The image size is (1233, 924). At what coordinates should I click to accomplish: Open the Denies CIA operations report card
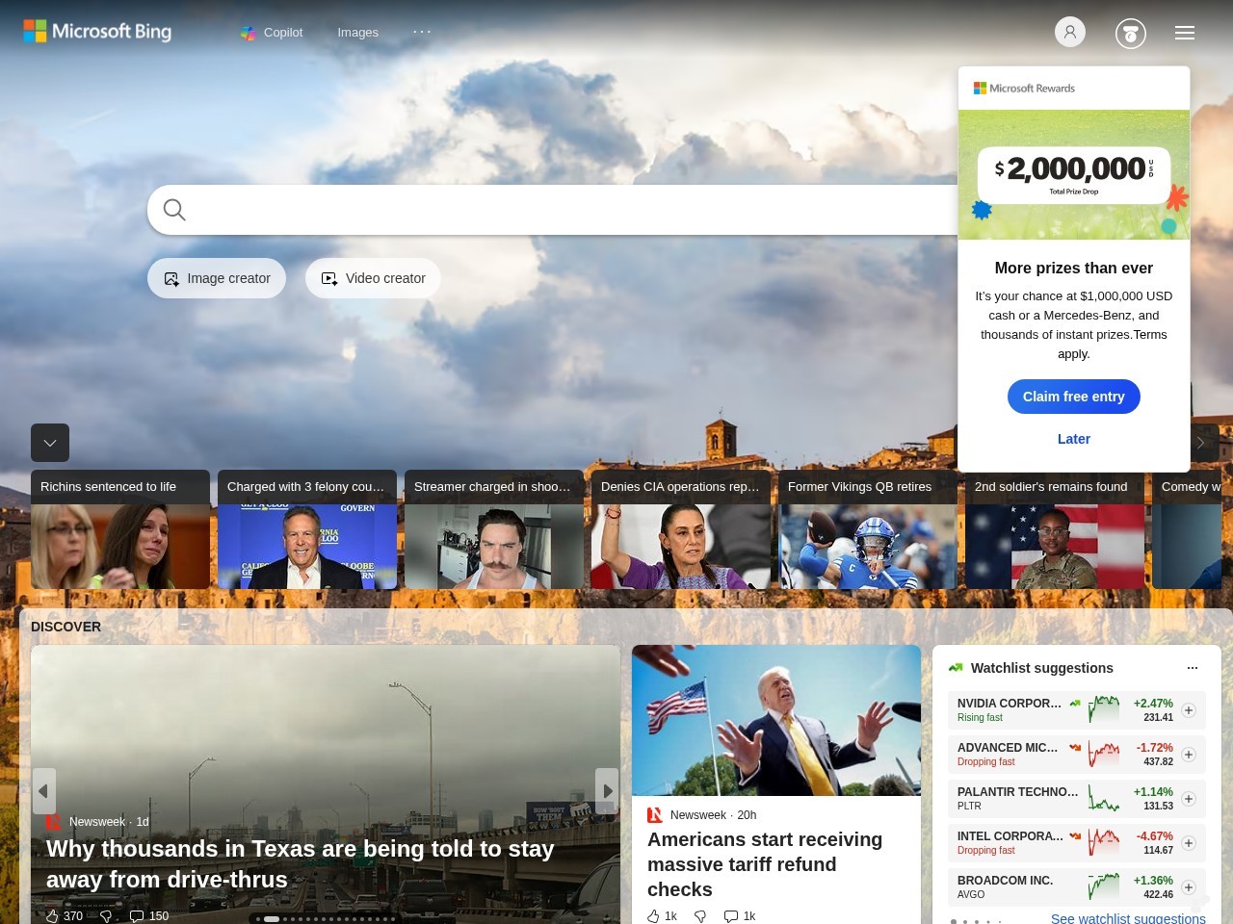click(681, 529)
